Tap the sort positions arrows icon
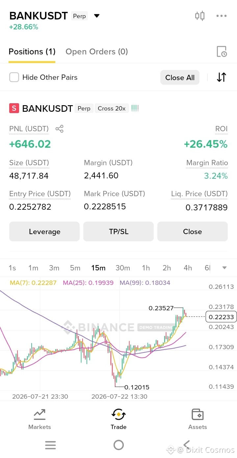Screen dimensions: 237x458 pyautogui.click(x=222, y=77)
